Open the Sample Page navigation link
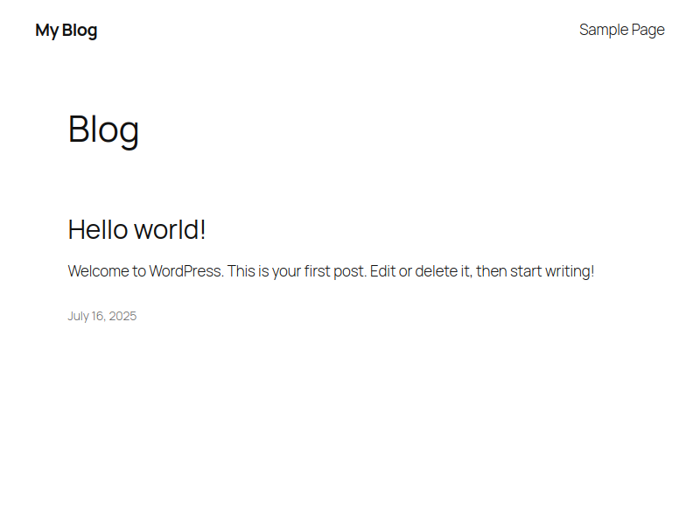700x525 pixels. pos(621,30)
